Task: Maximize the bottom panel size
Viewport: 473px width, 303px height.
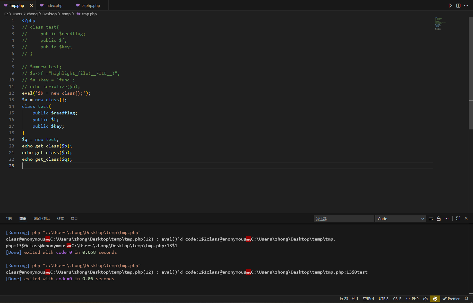Action: [458, 219]
